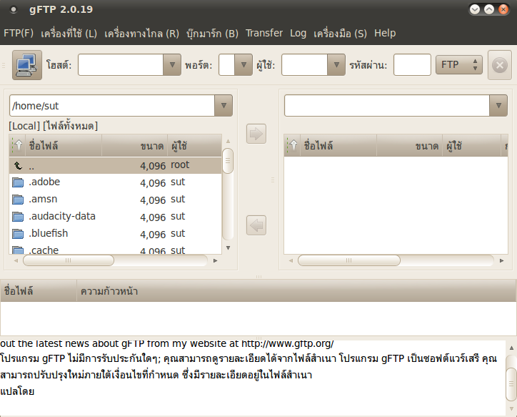Screen dimensions: 517x417
Task: Open the บุ๊กมาร์ก (B) menu
Action: [x=212, y=34]
